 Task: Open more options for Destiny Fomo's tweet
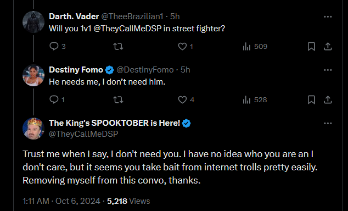(x=328, y=70)
